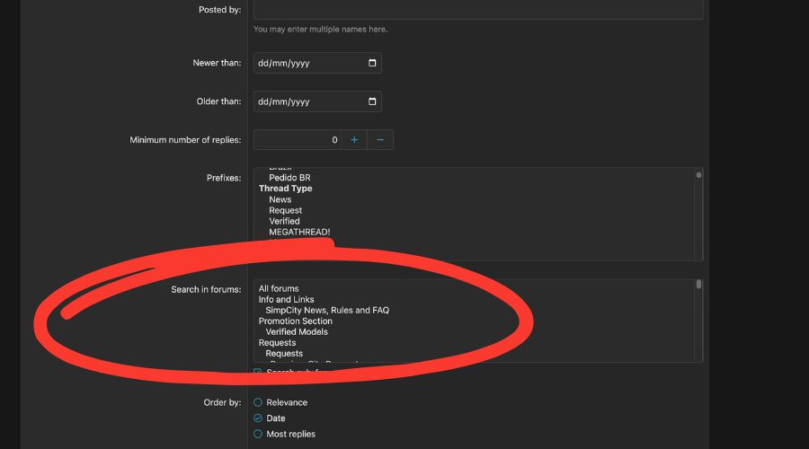The height and width of the screenshot is (449, 809).
Task: Click the Posted by input field
Action: coord(477,9)
